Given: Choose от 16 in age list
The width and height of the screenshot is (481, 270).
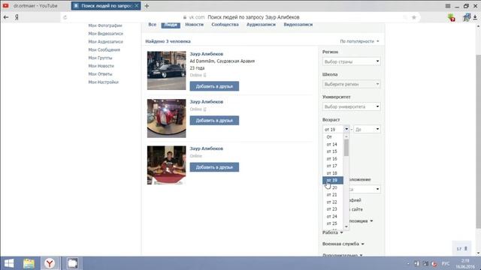Looking at the screenshot, I should (x=333, y=158).
